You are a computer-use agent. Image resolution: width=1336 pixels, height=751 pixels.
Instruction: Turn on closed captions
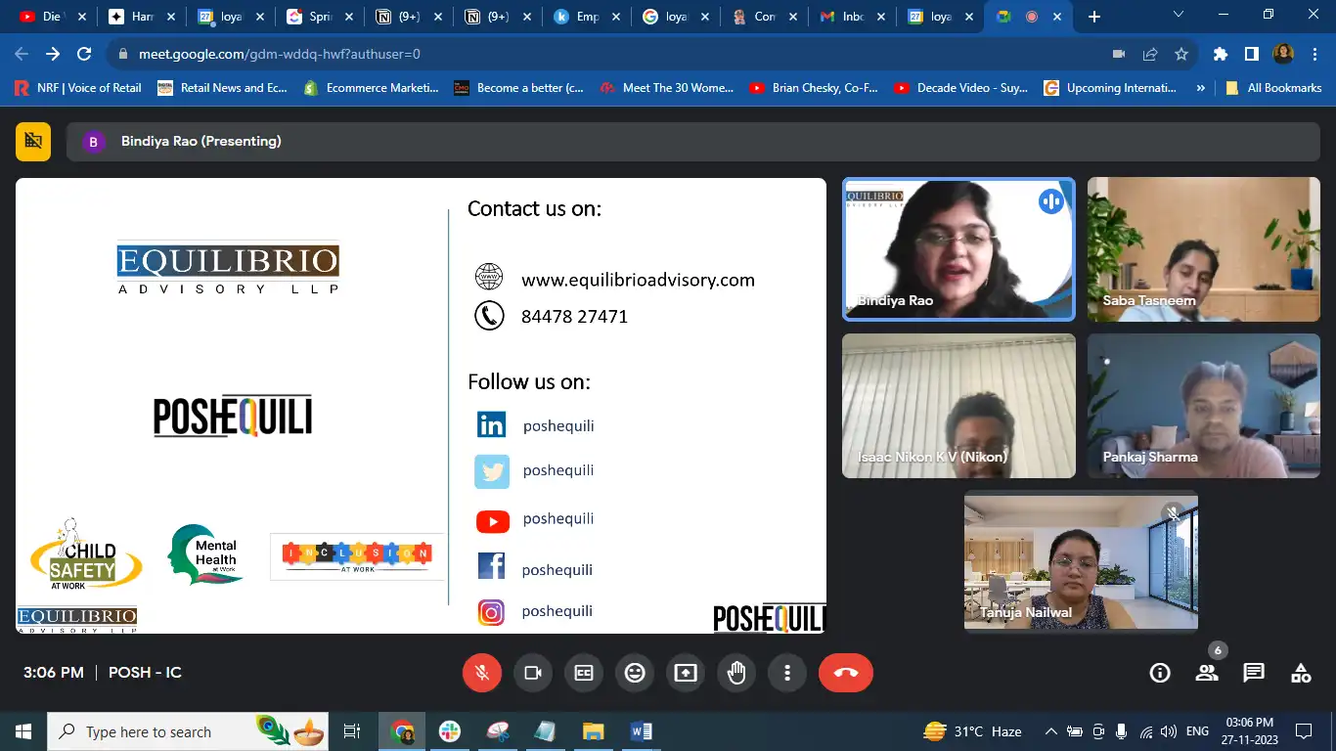click(584, 673)
